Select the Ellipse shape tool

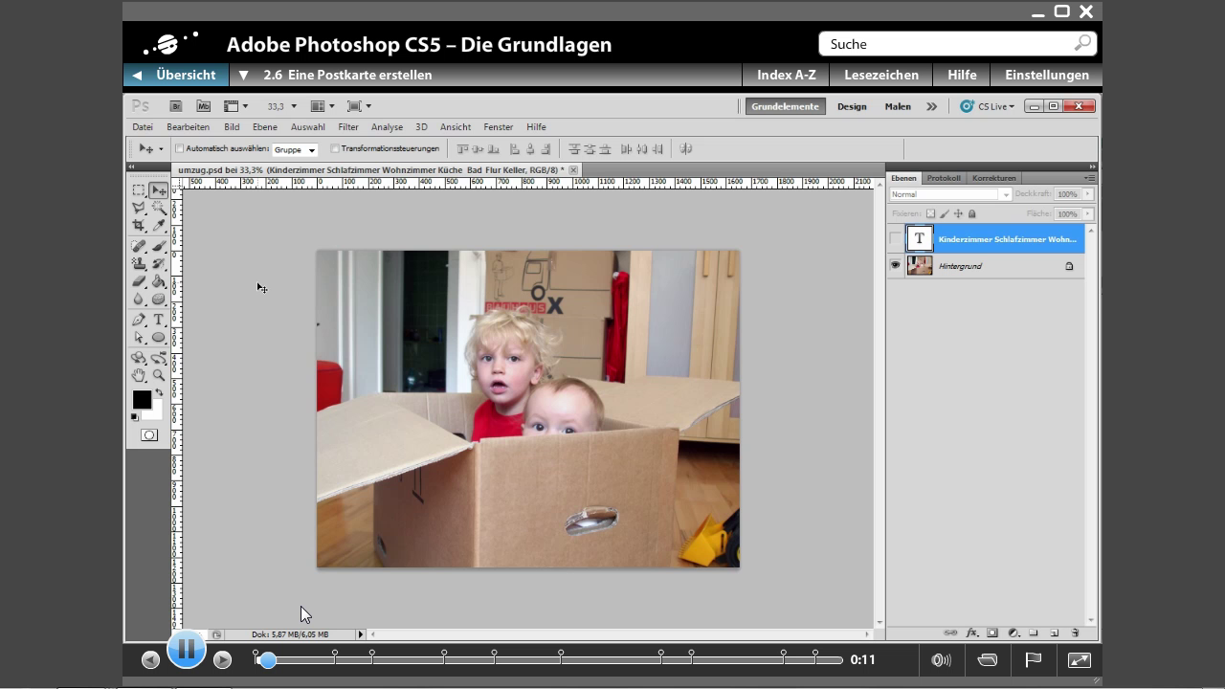pyautogui.click(x=159, y=337)
